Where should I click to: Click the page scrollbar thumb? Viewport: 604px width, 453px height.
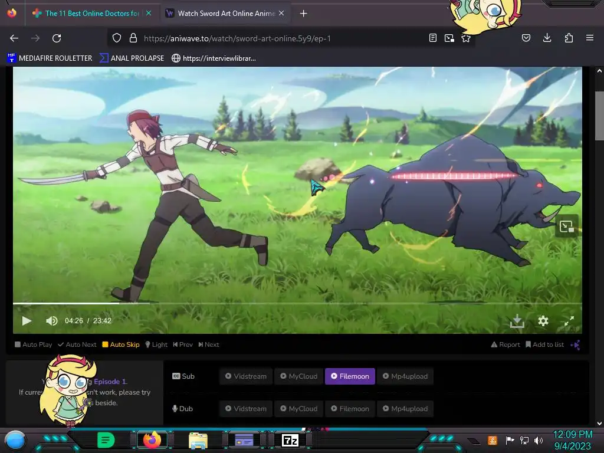pyautogui.click(x=599, y=116)
